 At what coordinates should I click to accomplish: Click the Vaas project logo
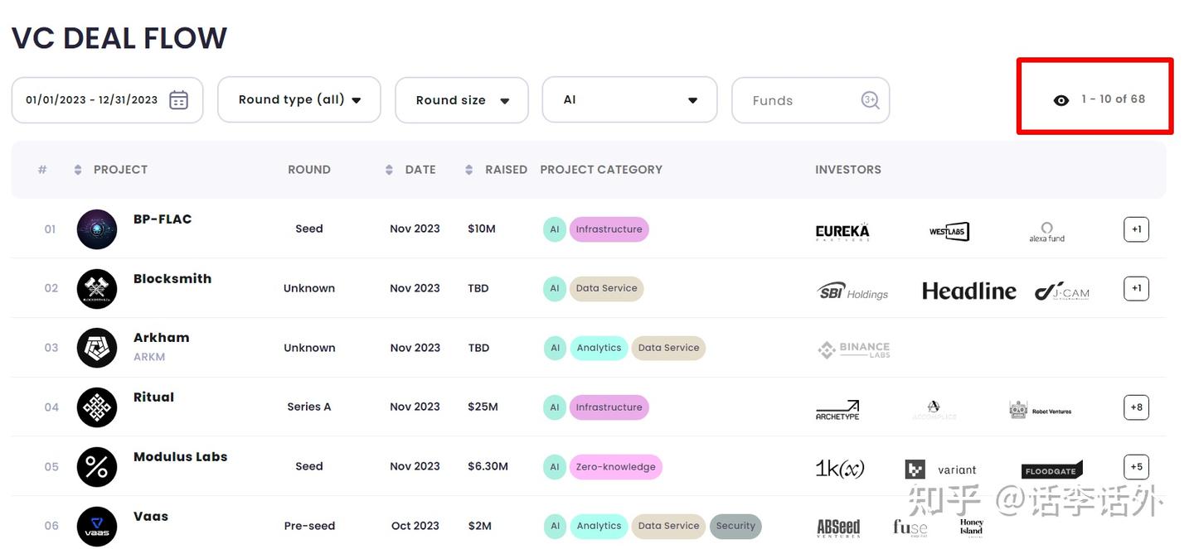click(97, 527)
